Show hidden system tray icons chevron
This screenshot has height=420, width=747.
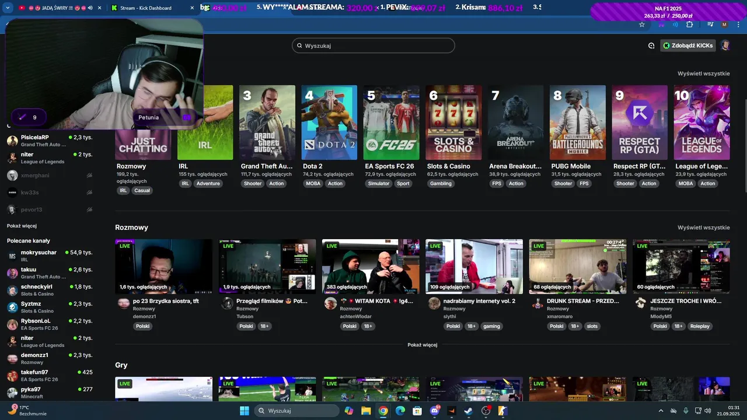(661, 411)
